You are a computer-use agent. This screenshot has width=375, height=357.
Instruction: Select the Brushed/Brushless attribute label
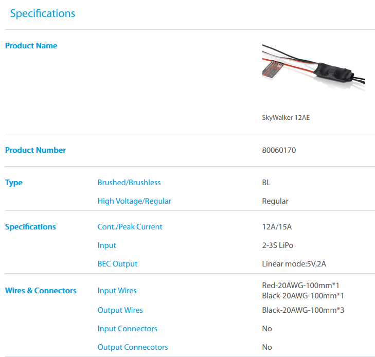click(x=129, y=183)
